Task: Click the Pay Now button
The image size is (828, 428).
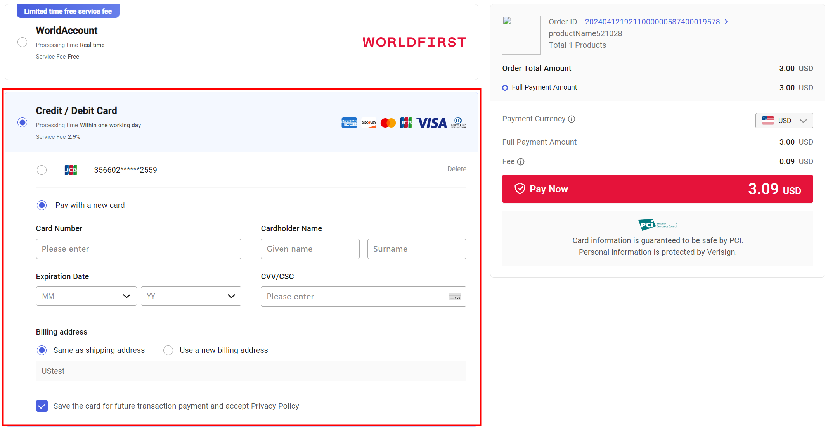Action: (x=657, y=189)
